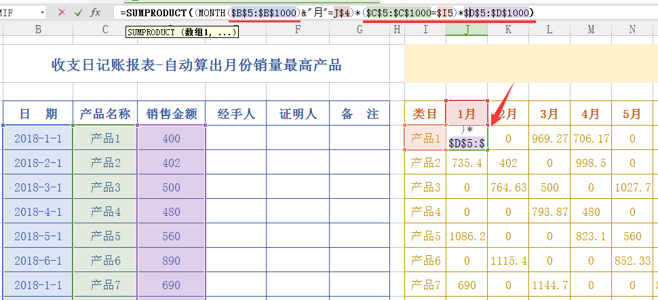Click the value 1115.4 cell
The height and width of the screenshot is (300, 658).
[508, 261]
